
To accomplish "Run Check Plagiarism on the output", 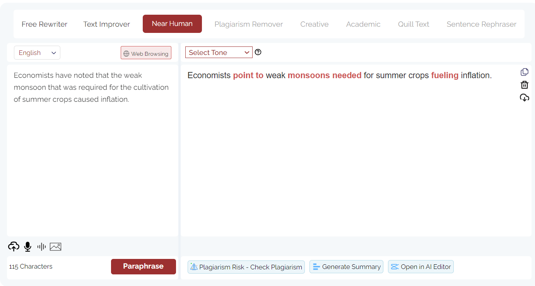I will tap(246, 267).
